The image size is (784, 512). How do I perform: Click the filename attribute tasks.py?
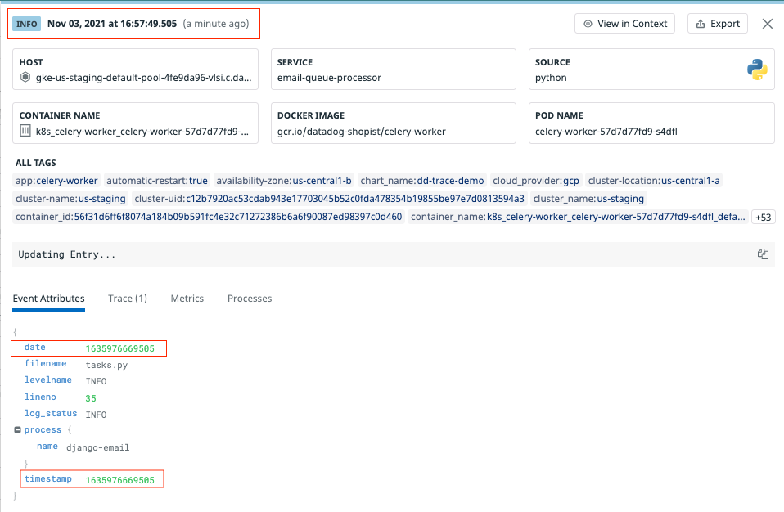pos(106,365)
